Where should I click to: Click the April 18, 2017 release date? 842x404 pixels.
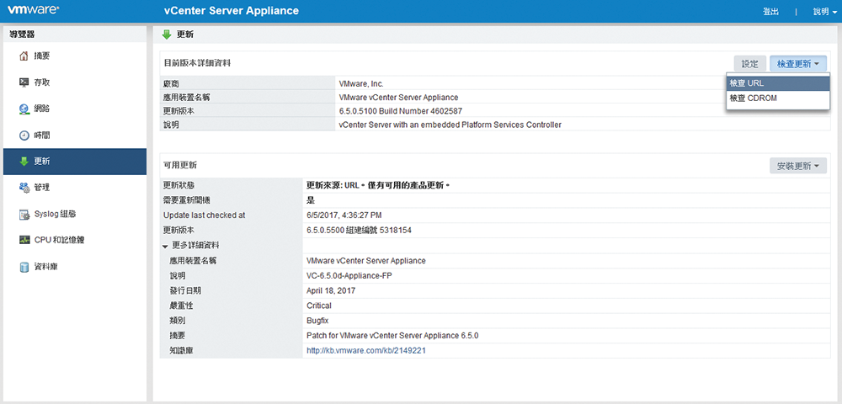[330, 290]
